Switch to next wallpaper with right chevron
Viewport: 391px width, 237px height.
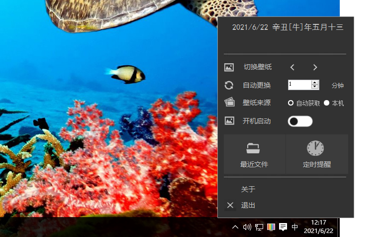click(x=315, y=67)
